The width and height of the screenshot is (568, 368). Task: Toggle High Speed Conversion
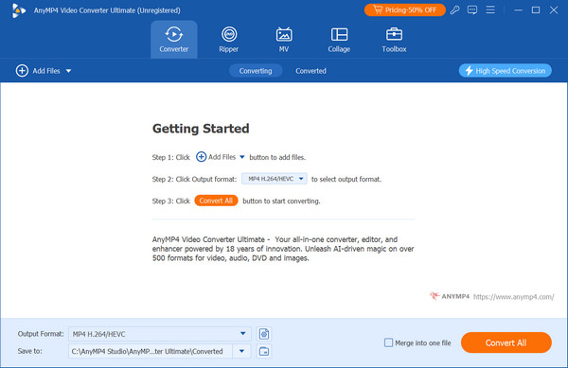[x=506, y=71]
